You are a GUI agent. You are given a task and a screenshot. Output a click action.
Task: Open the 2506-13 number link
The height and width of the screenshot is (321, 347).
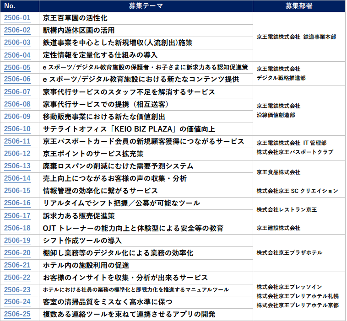point(17,166)
